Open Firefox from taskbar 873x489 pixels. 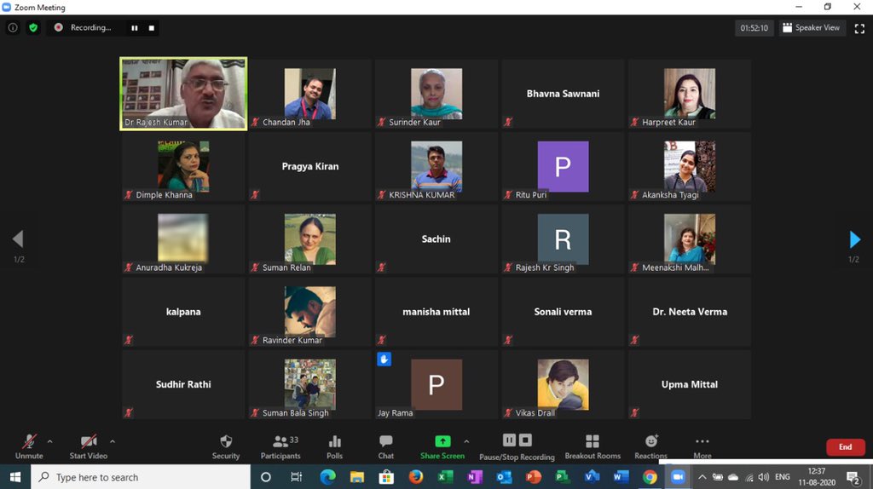[415, 477]
